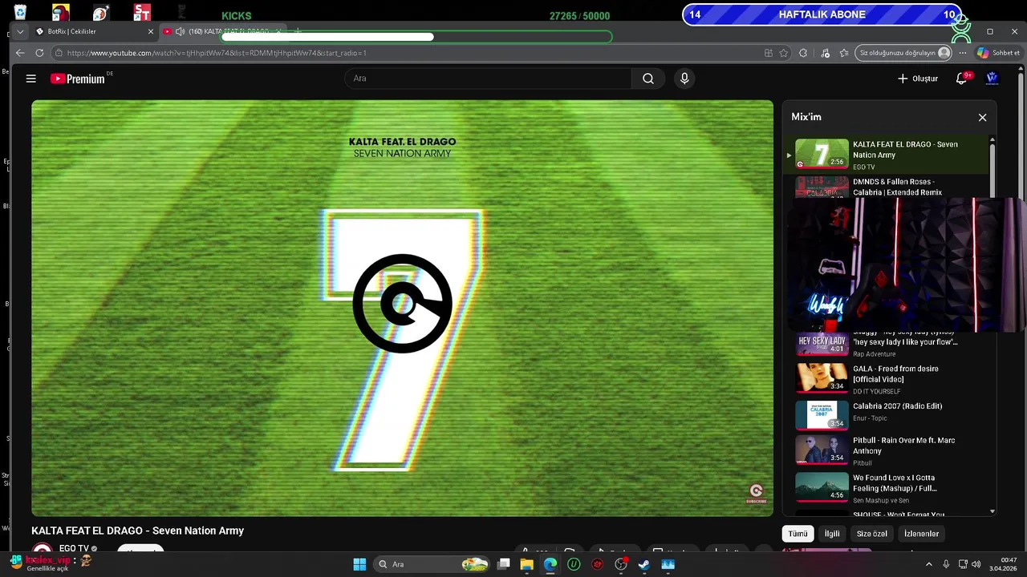The height and width of the screenshot is (577, 1027).
Task: Open the YouTube account avatar menu
Action: point(992,79)
